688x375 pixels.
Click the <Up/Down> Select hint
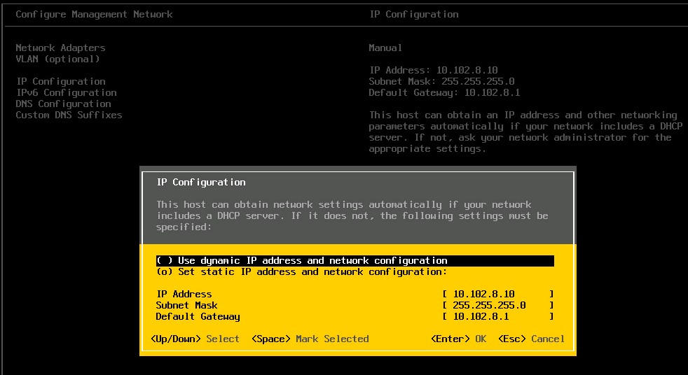click(x=195, y=339)
